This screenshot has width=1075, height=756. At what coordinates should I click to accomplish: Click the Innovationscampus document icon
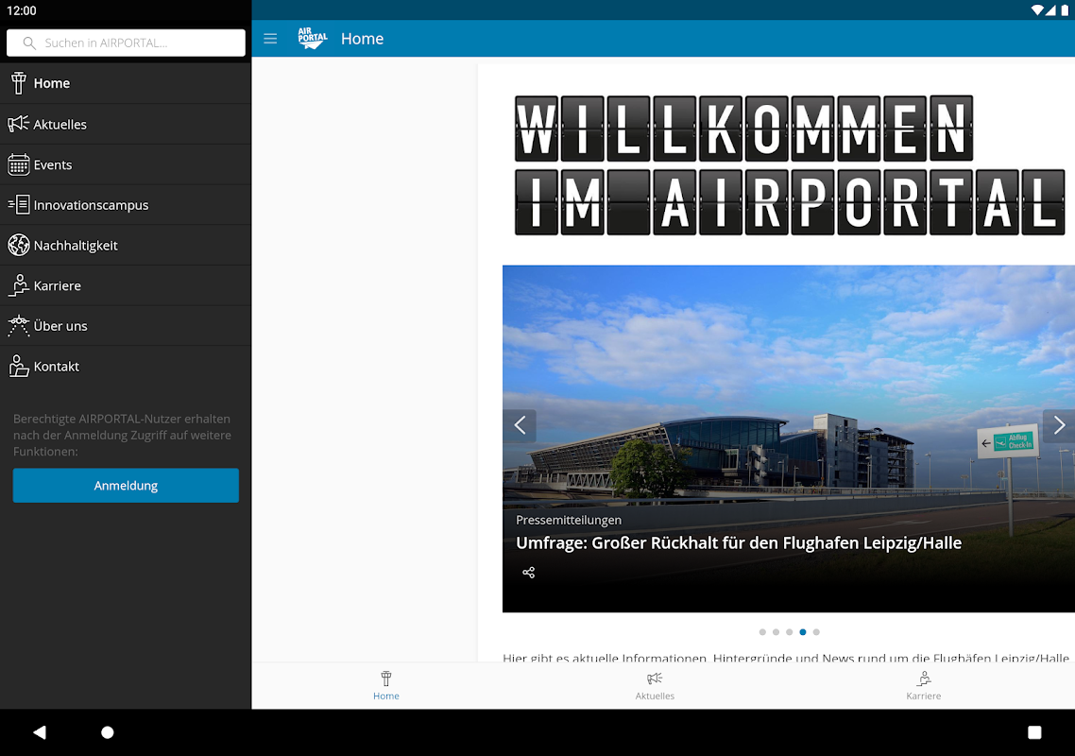19,204
